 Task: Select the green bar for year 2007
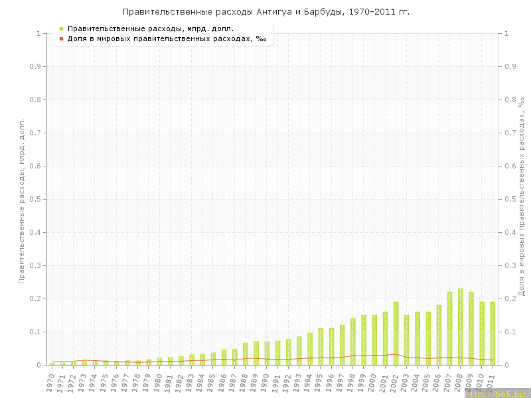coord(449,328)
